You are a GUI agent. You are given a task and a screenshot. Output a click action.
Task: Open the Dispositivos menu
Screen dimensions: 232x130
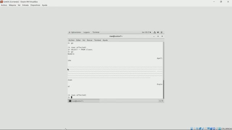click(35, 5)
